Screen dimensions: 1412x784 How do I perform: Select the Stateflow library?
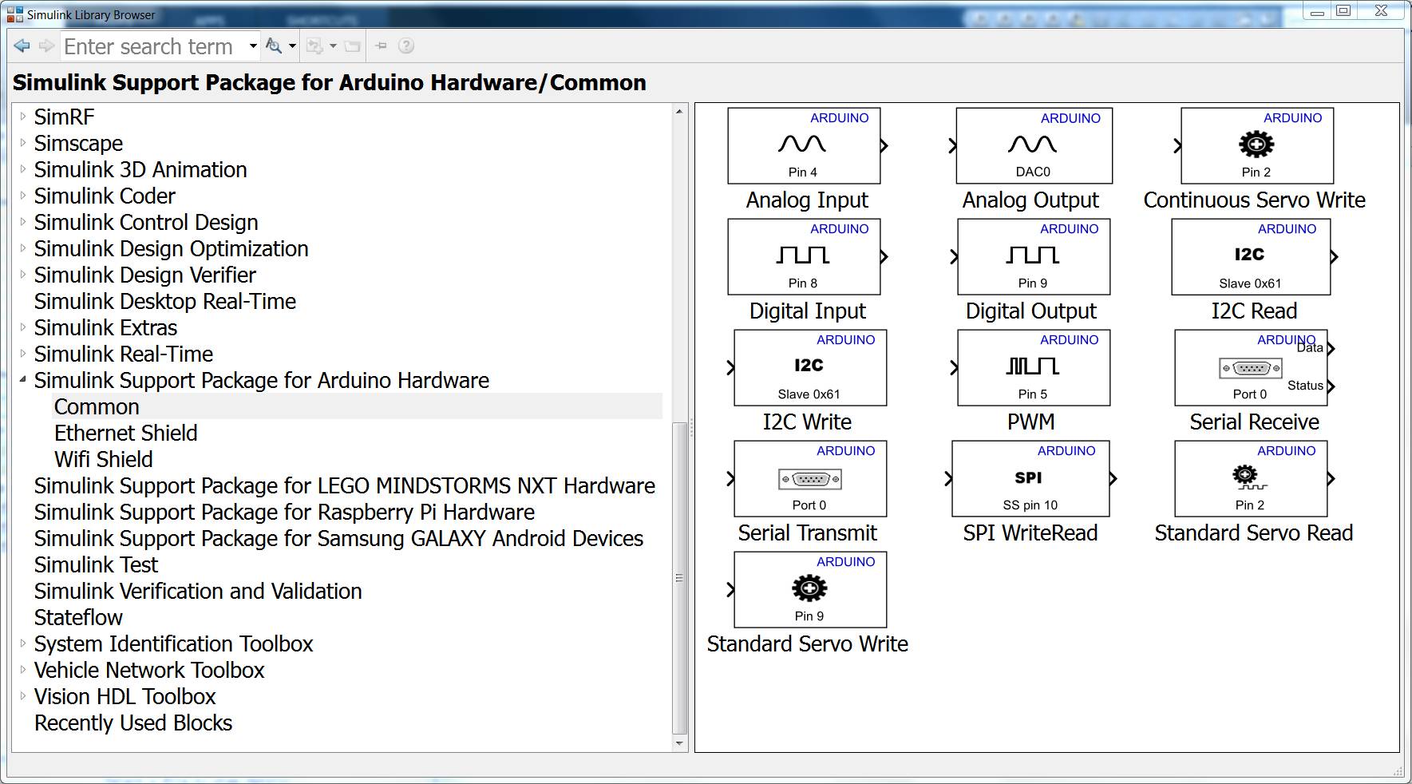click(78, 617)
